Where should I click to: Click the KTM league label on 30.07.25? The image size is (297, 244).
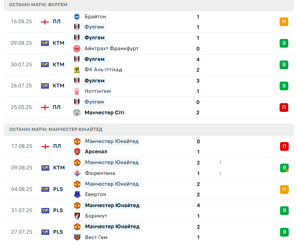coord(58,65)
